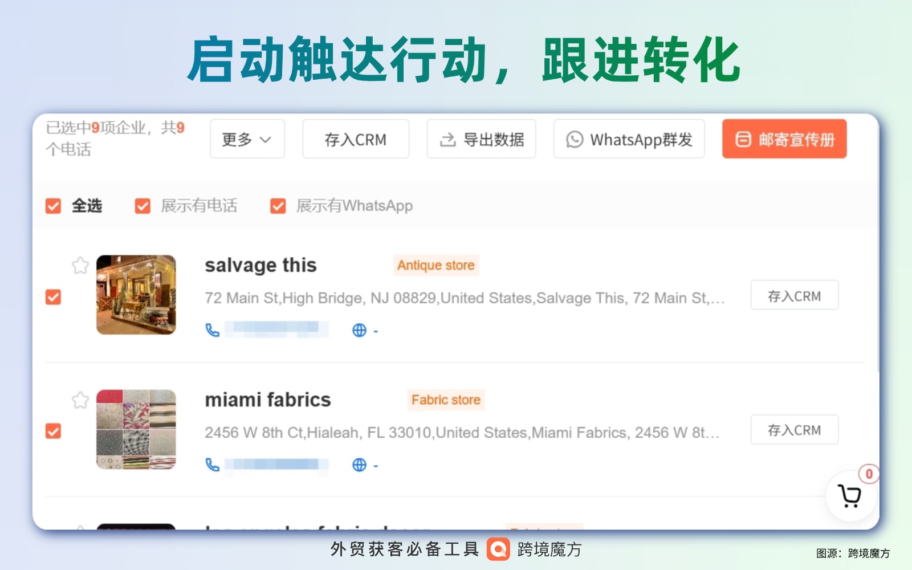Star the miami fabrics listing
The height and width of the screenshot is (570, 912).
tap(80, 400)
